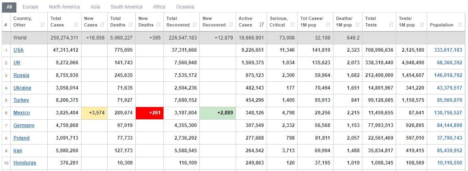The height and width of the screenshot is (171, 468).
Task: Sort table by Total Deaths arrows
Action: [130, 25]
